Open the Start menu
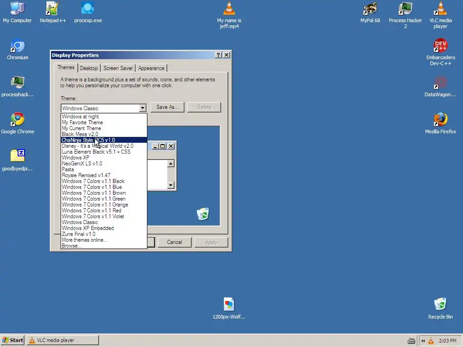This screenshot has width=463, height=347. (x=12, y=340)
